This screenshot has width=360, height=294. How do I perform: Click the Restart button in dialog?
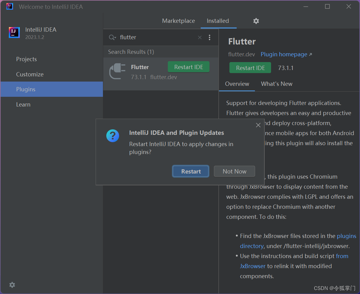pos(191,171)
